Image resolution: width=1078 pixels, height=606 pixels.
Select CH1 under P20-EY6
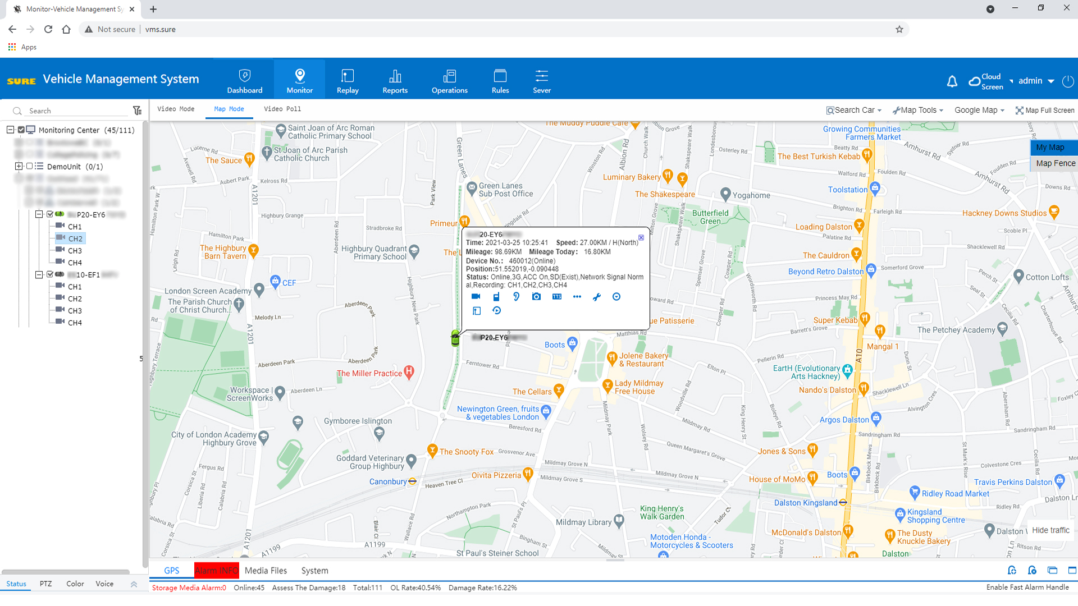click(75, 227)
